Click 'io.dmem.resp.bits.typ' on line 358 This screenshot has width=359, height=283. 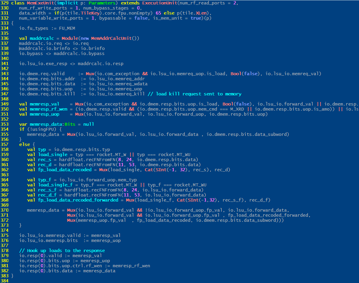coord(82,150)
